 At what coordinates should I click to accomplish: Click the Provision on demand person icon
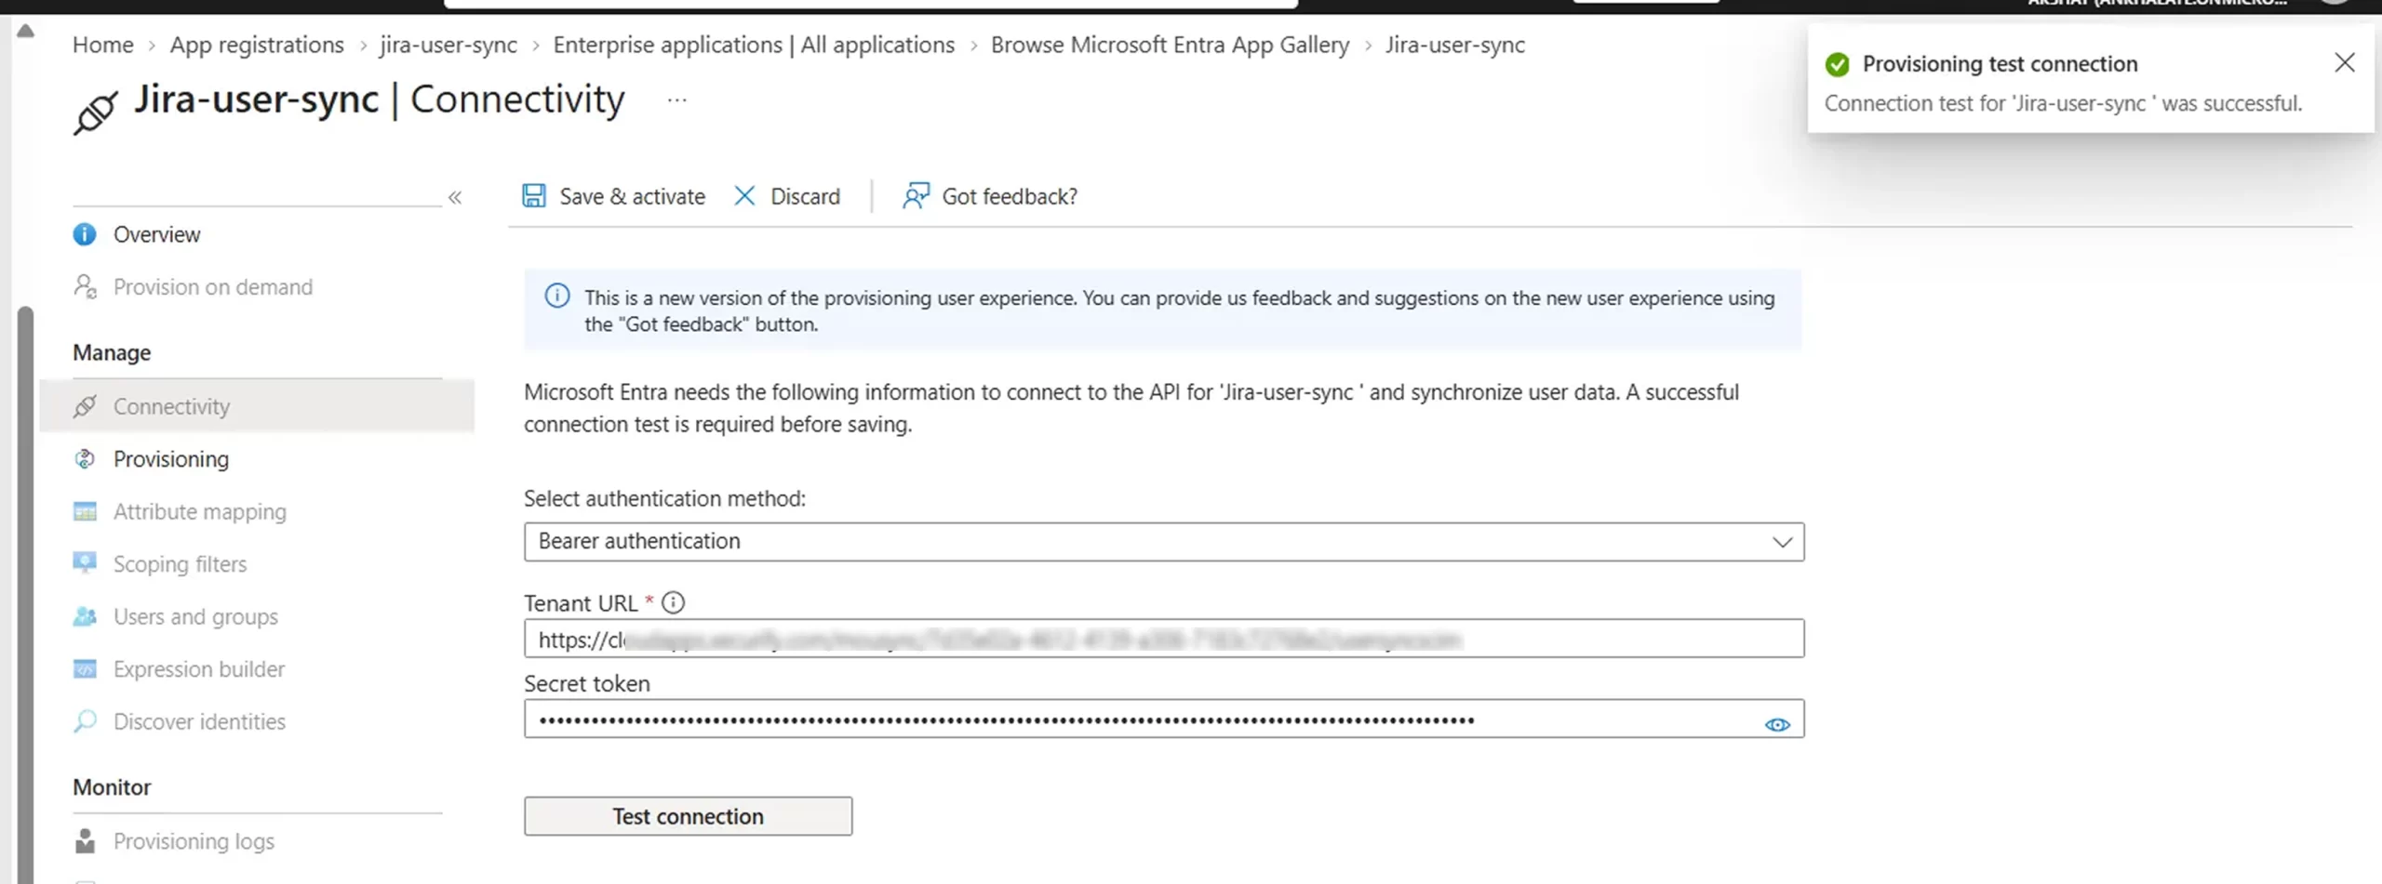85,286
